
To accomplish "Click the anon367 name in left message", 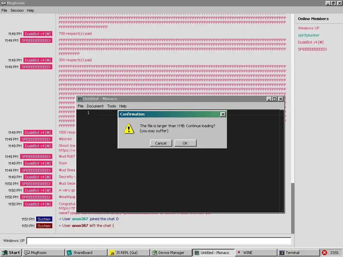I will click(80, 226).
